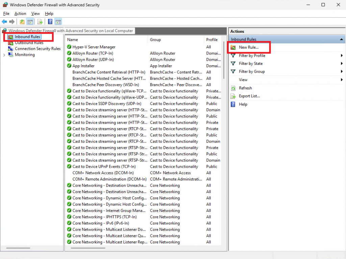Select Cast to Device functionality (qWave-TCP rule
346x259 pixels.
coord(109,91)
